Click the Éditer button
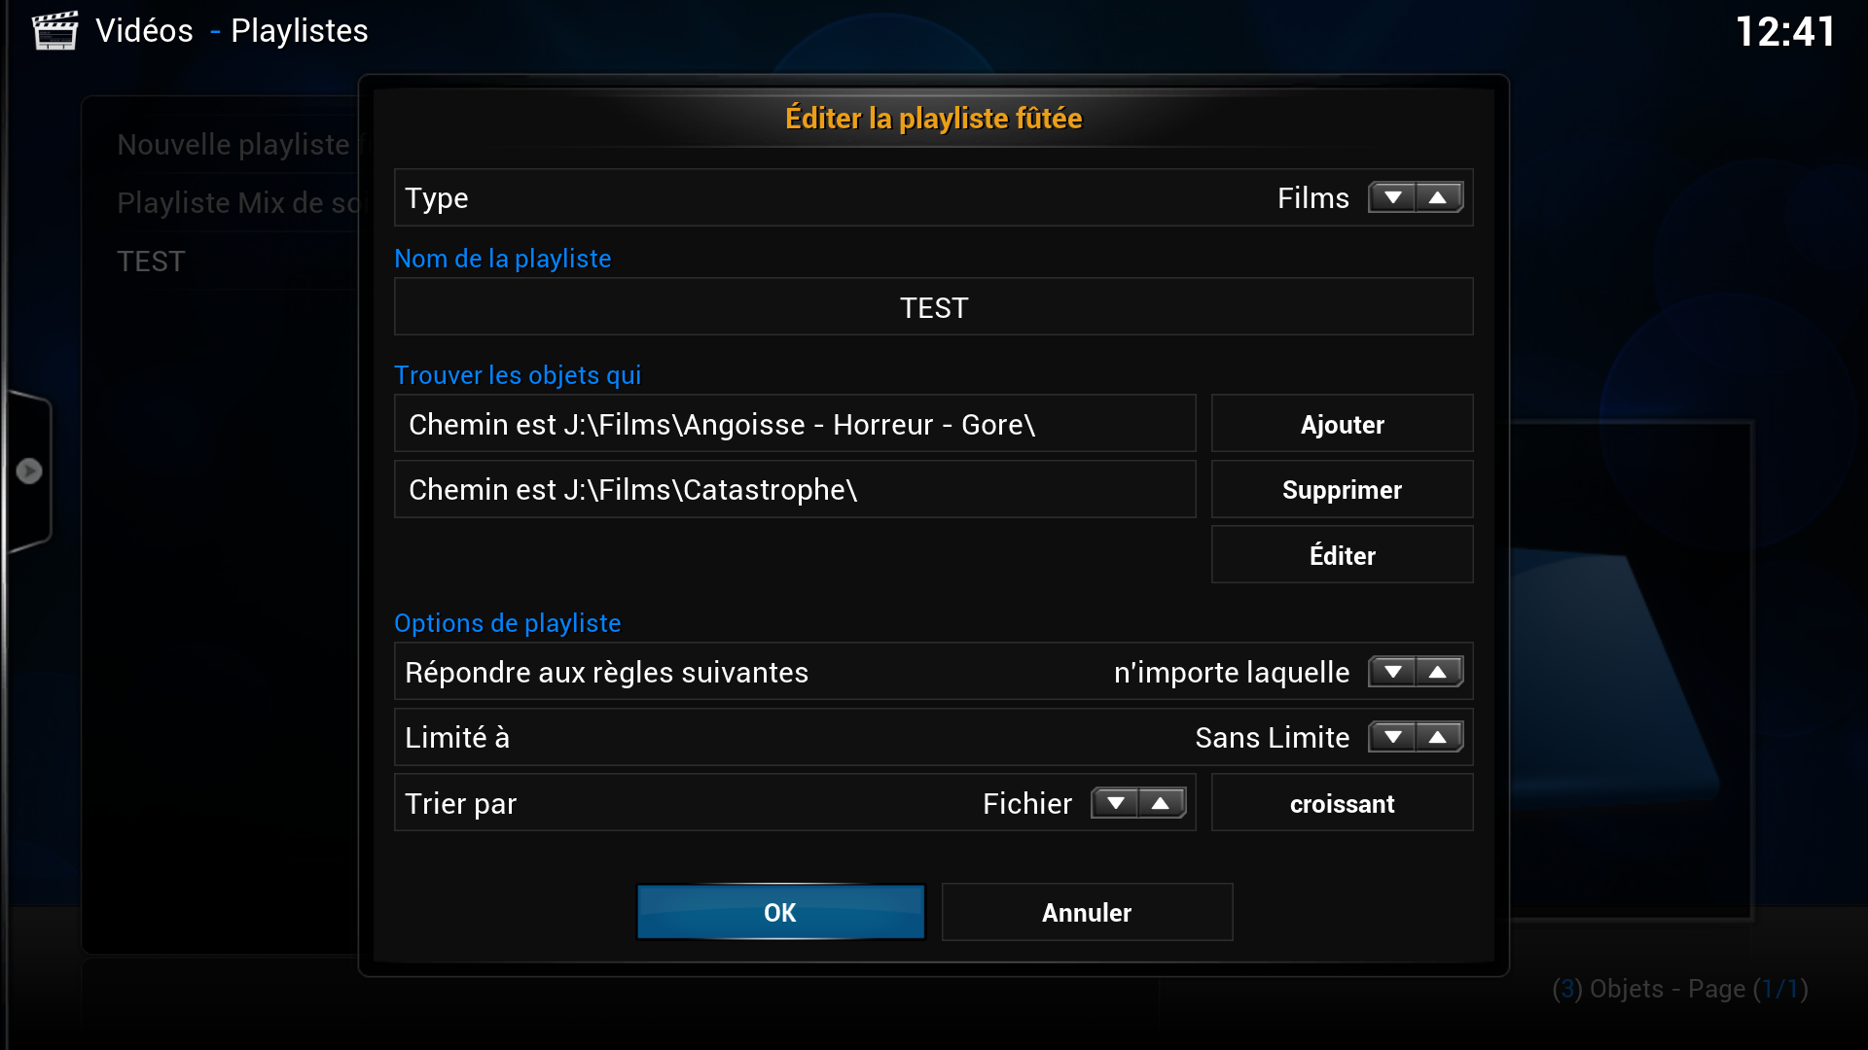The image size is (1868, 1050). pyautogui.click(x=1342, y=555)
